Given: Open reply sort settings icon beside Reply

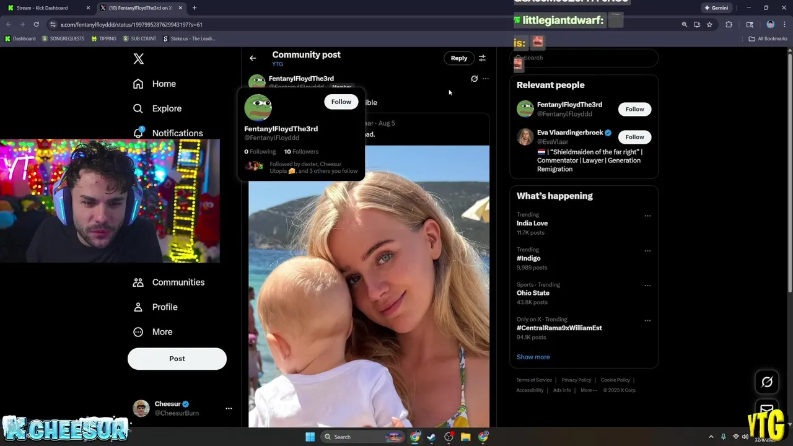Looking at the screenshot, I should (482, 58).
